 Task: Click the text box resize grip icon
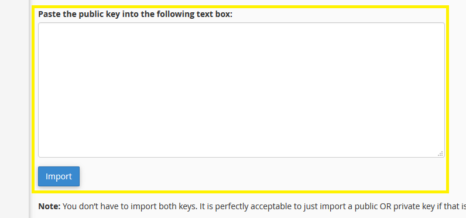[x=440, y=154]
